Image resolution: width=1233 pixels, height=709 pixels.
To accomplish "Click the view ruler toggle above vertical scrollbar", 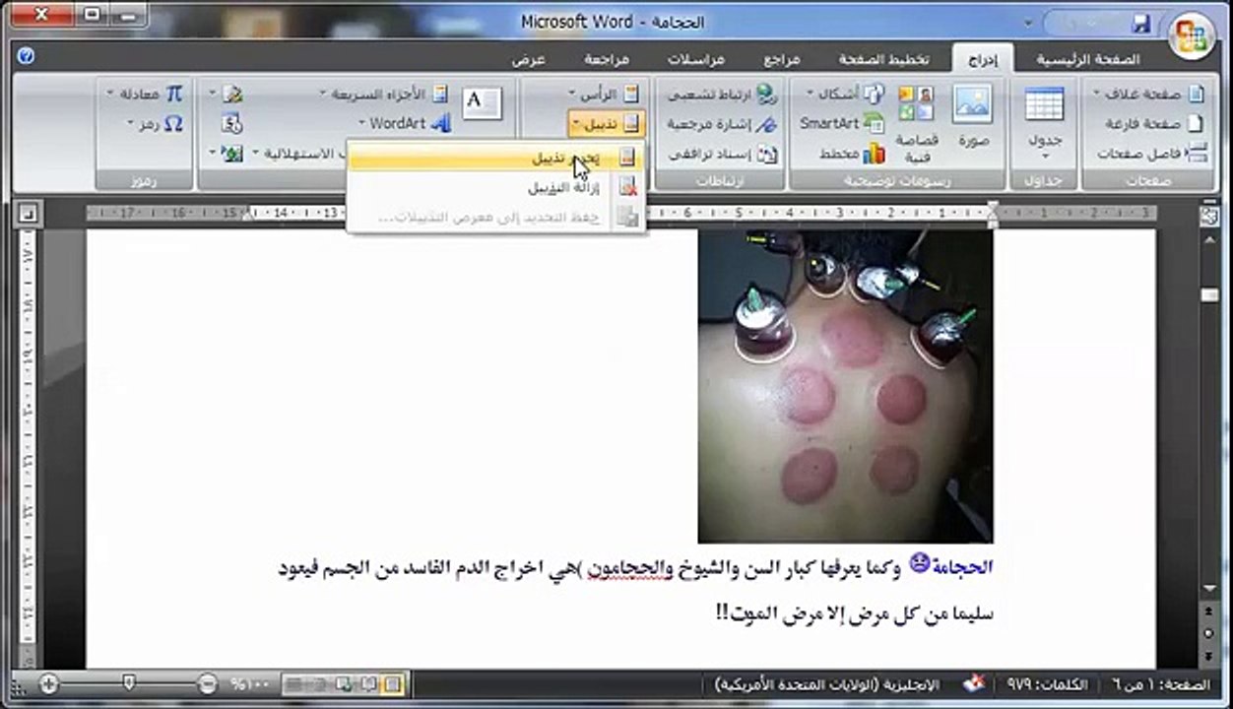I will 1209,217.
